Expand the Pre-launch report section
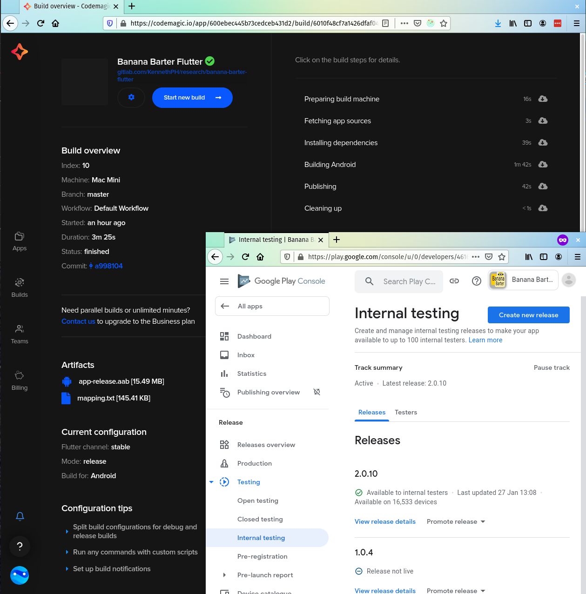Image resolution: width=586 pixels, height=594 pixels. [224, 575]
